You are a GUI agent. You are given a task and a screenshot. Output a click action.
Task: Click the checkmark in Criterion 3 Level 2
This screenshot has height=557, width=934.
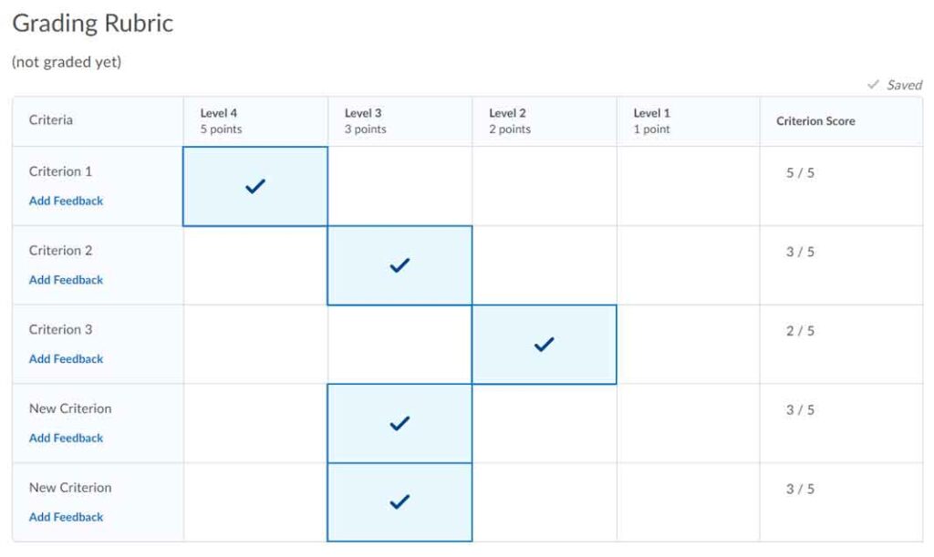[545, 345]
